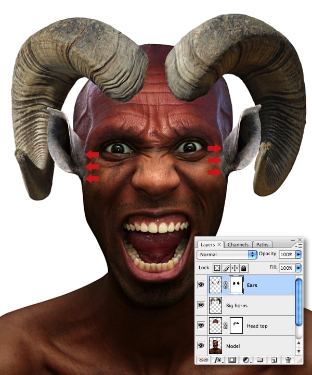Lock layer position
312x375 pixels.
(x=235, y=268)
